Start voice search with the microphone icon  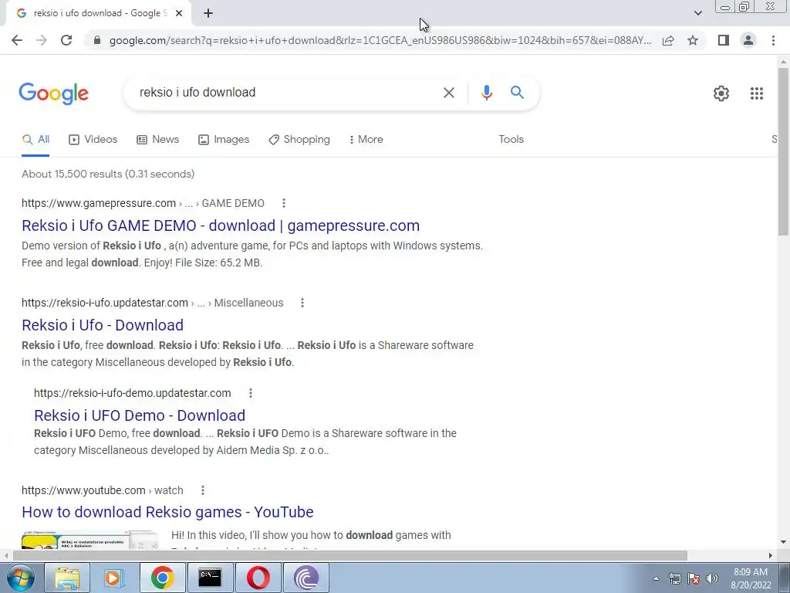(486, 93)
